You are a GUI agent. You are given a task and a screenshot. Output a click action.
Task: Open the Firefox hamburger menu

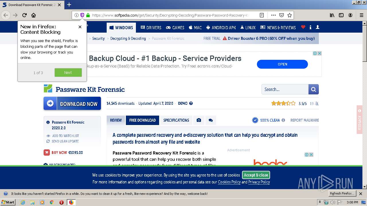click(x=361, y=15)
